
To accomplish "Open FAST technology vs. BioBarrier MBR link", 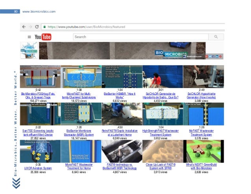I will coord(120,166).
